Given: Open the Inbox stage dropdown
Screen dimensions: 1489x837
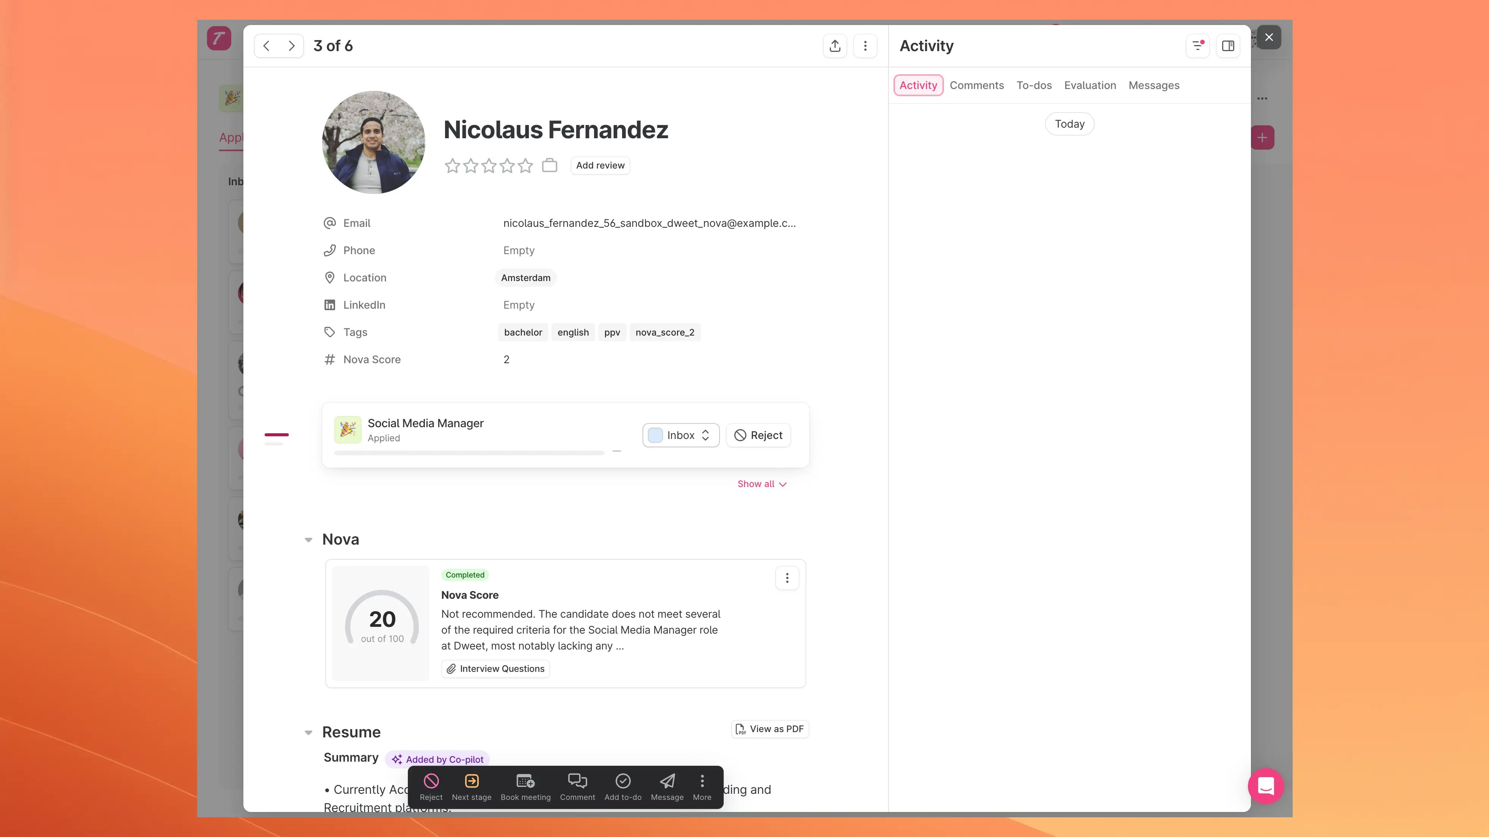Looking at the screenshot, I should point(680,436).
